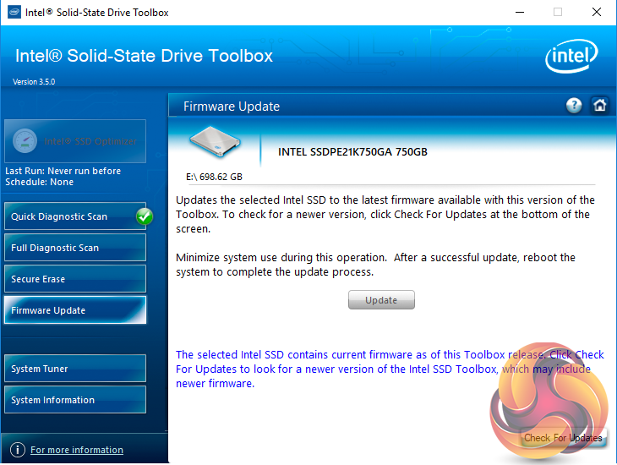
Task: Open Intel SSD Optimizer
Action: pos(75,141)
